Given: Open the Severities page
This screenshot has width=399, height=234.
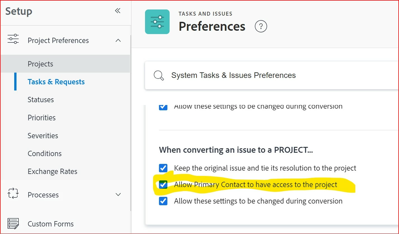Looking at the screenshot, I should click(43, 136).
